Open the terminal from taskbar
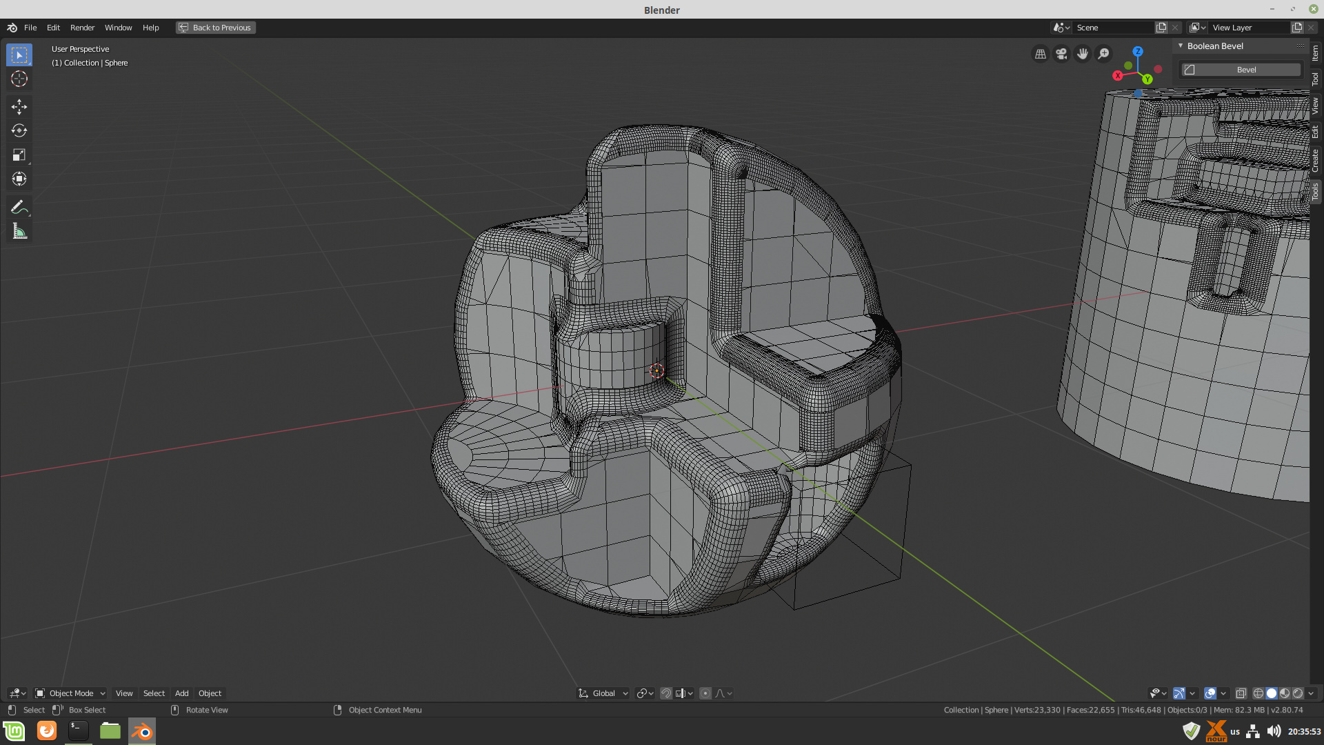 pyautogui.click(x=79, y=731)
